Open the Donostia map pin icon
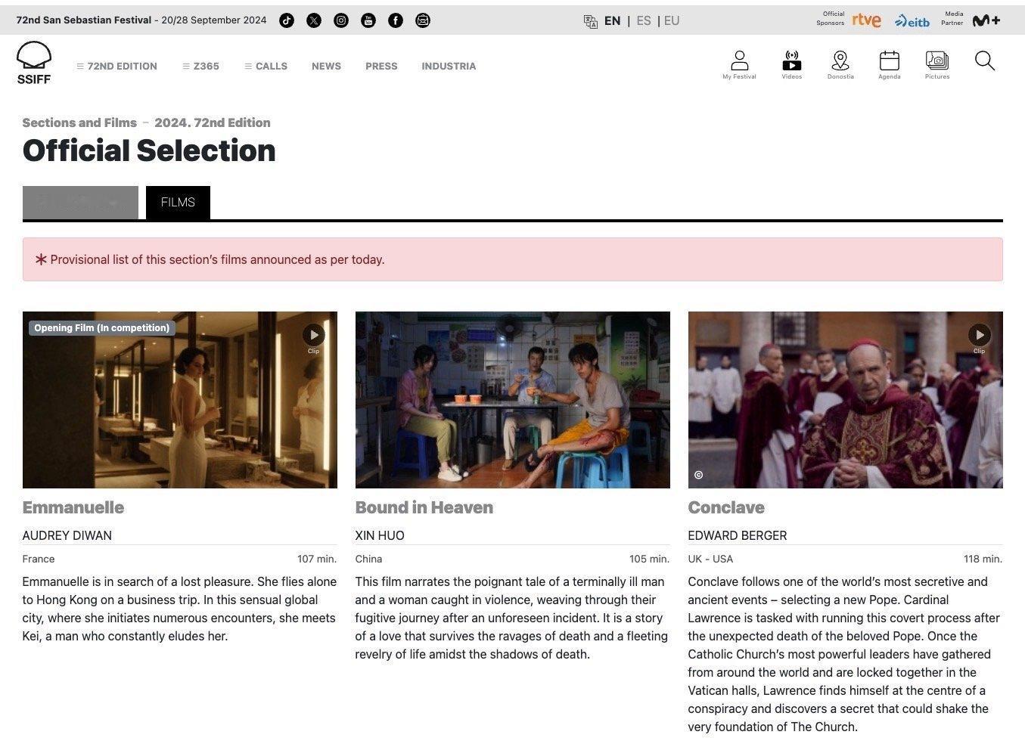1025x747 pixels. coord(840,65)
